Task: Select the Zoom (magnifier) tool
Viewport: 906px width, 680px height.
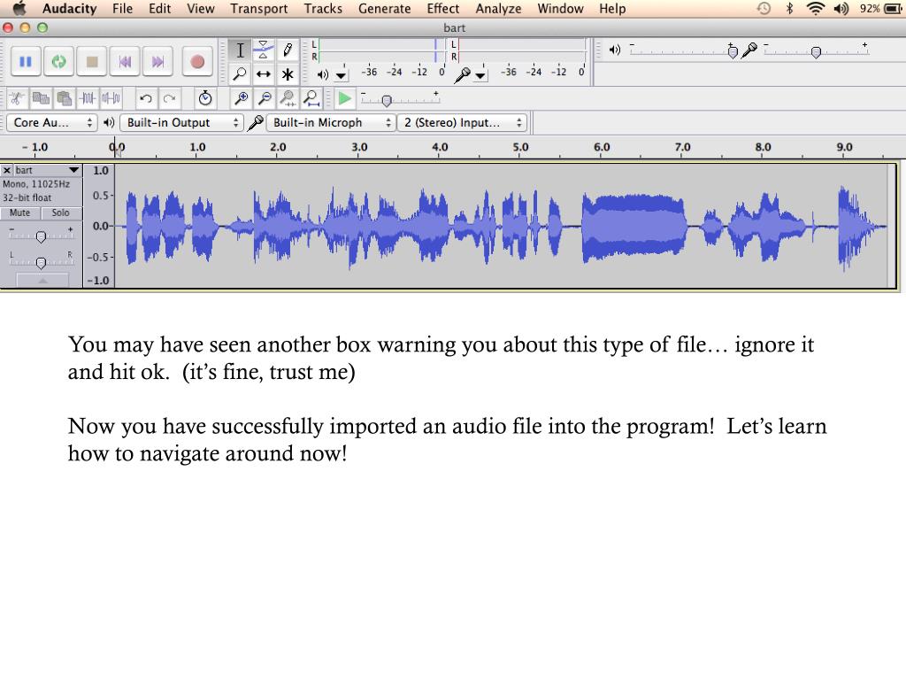Action: click(x=240, y=74)
